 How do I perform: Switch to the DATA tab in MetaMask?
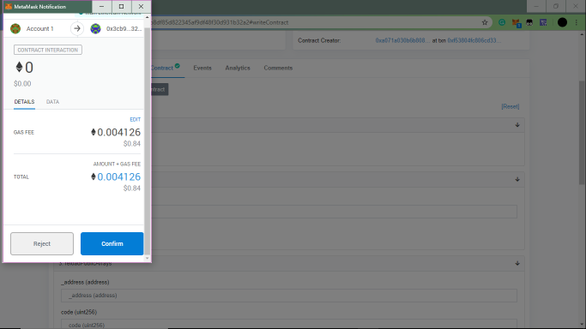(52, 101)
